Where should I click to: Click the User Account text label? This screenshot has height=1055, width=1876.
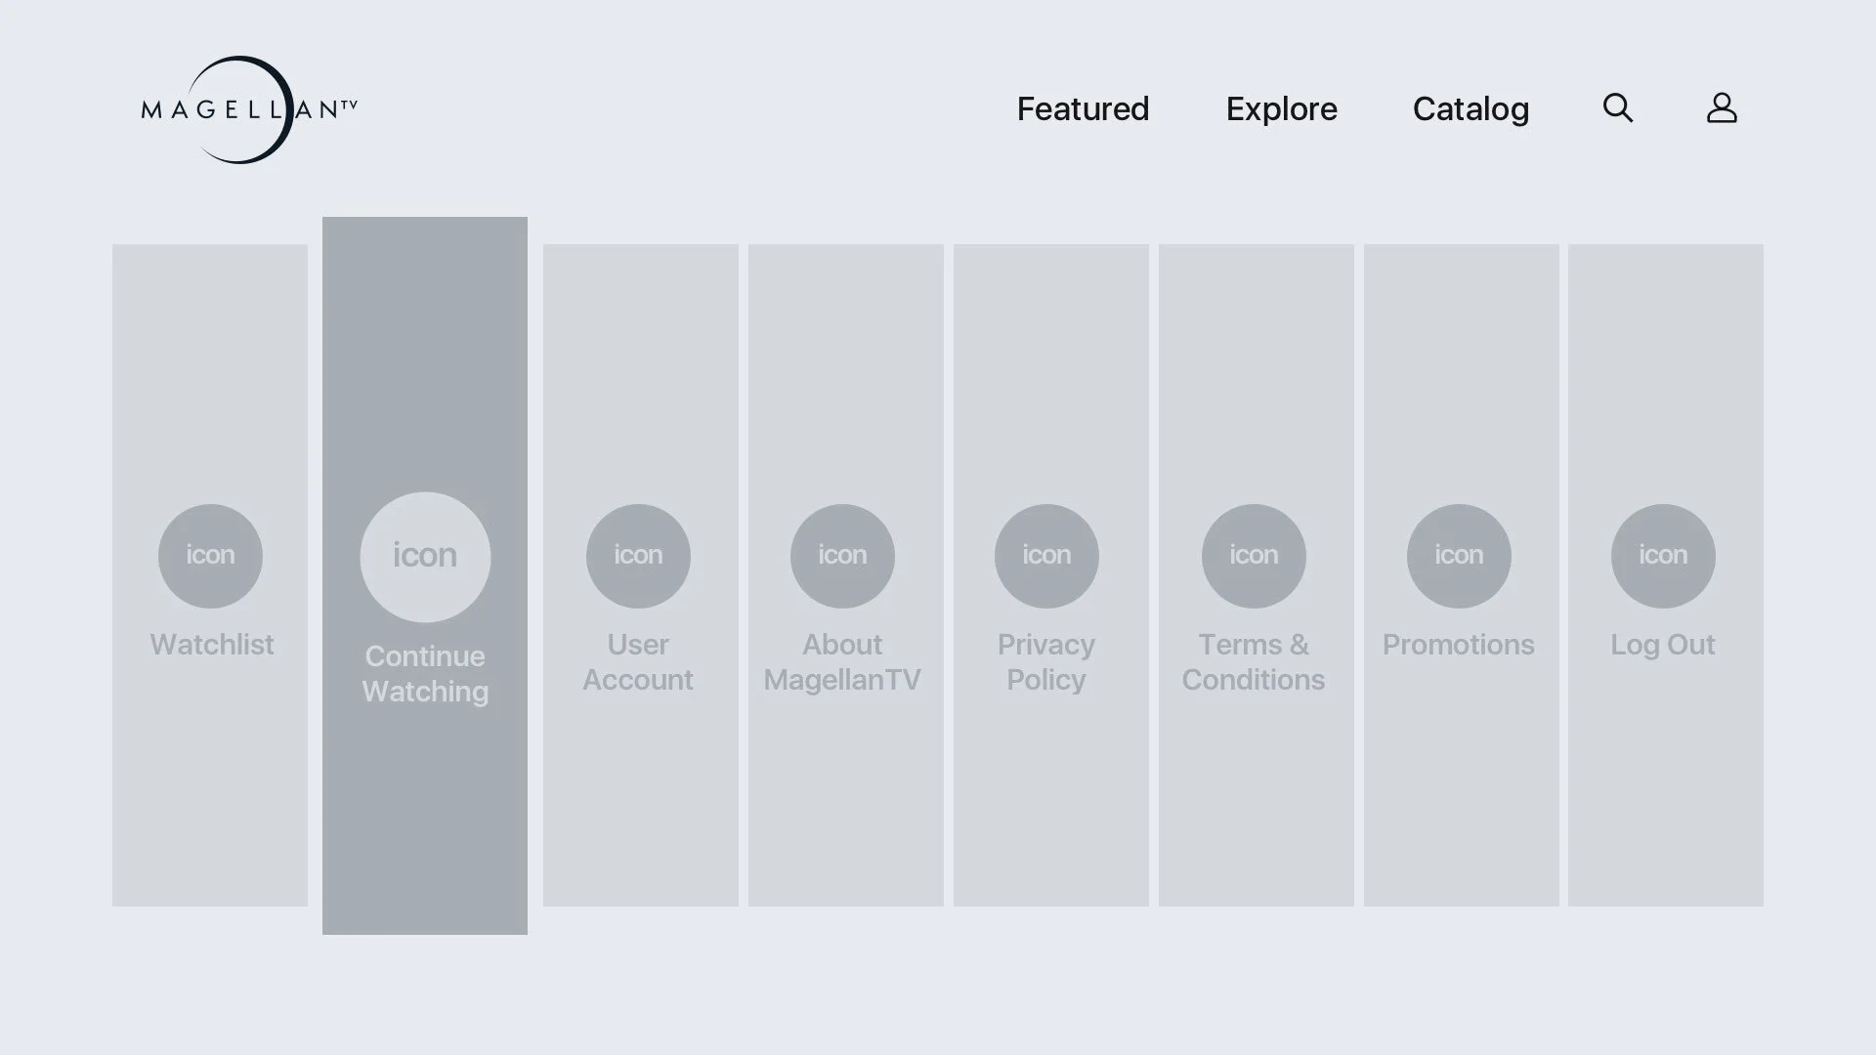pos(638,662)
